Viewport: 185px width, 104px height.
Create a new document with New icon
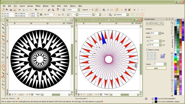tap(3, 10)
